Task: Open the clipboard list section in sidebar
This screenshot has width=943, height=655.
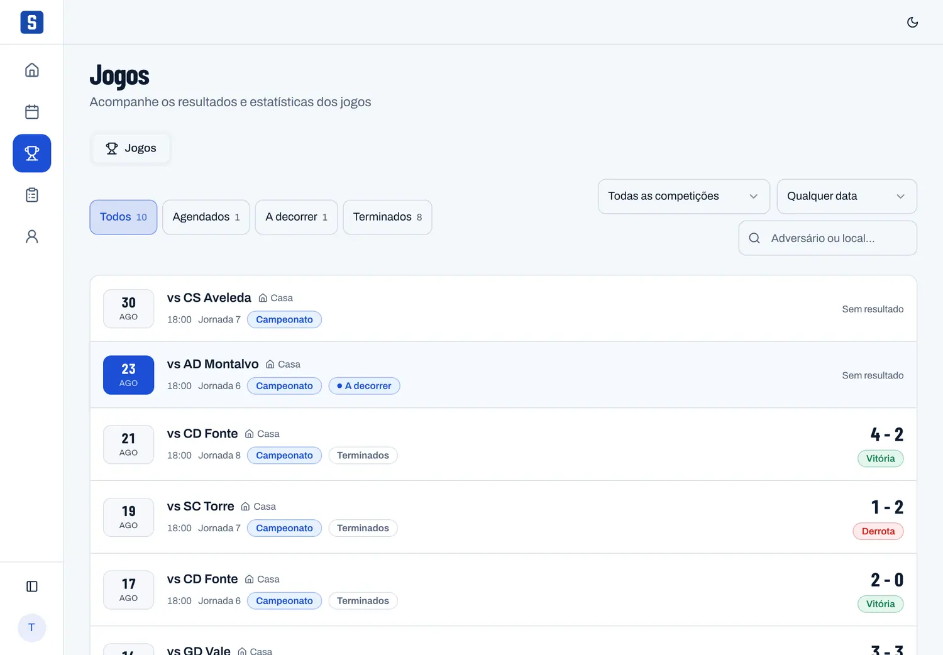Action: [x=32, y=195]
